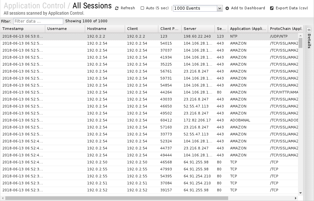Click the vertical scrollbar up arrow
Image resolution: width=314 pixels, height=201 pixels.
click(x=300, y=36)
